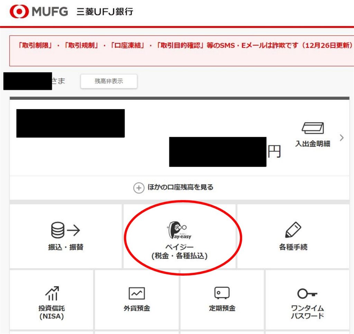354x334 pixels.
Task: Click the 入出金明細 label
Action: [x=313, y=144]
